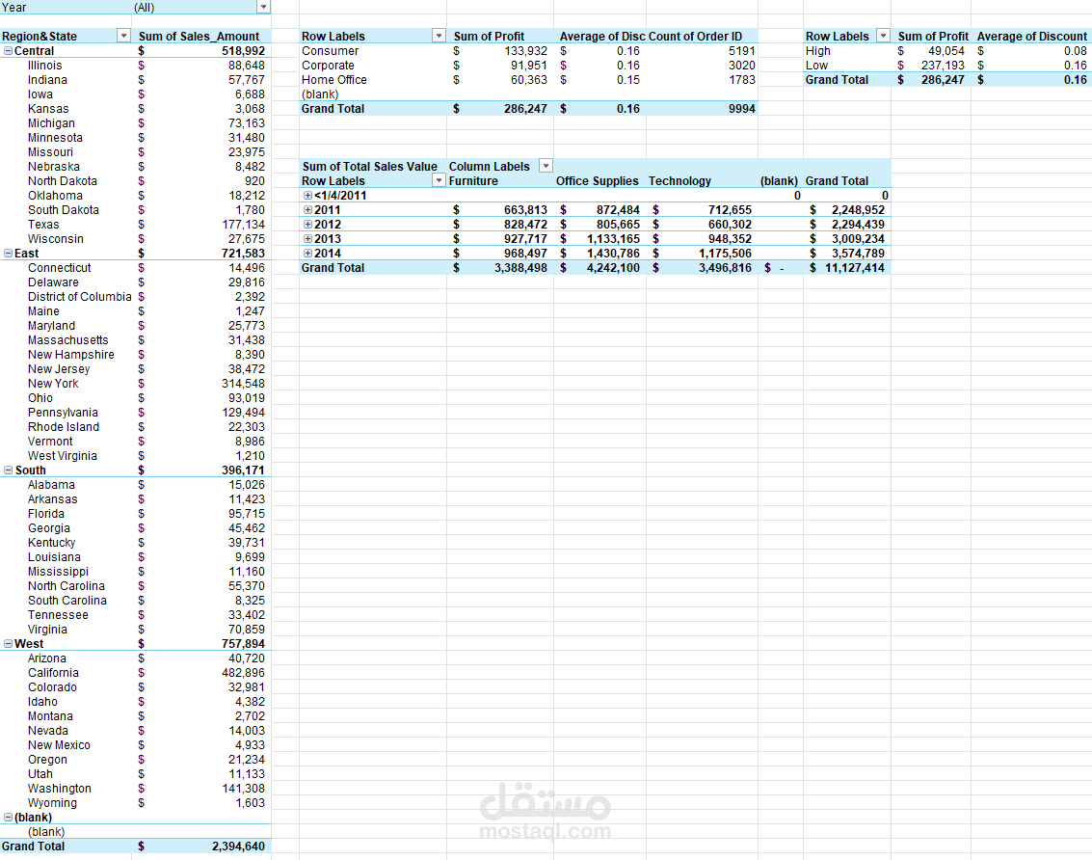Collapse the Central region group
Viewport: 1092px width, 860px height.
[9, 51]
